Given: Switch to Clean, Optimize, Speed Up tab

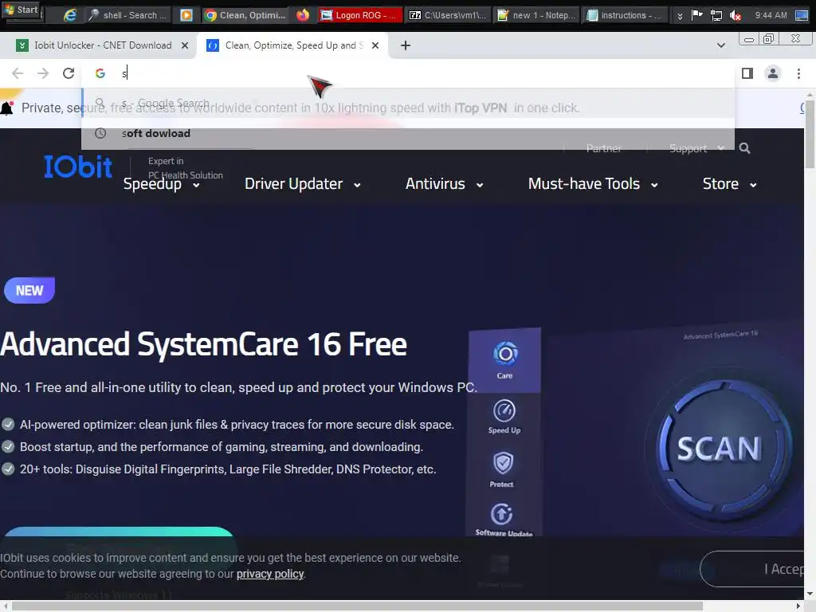Looking at the screenshot, I should 292,45.
